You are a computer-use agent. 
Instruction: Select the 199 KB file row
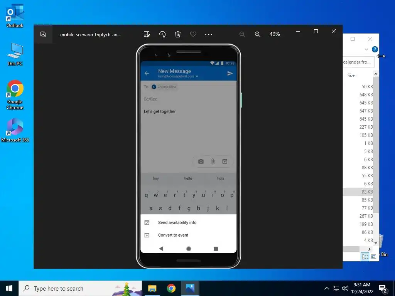[x=358, y=224]
